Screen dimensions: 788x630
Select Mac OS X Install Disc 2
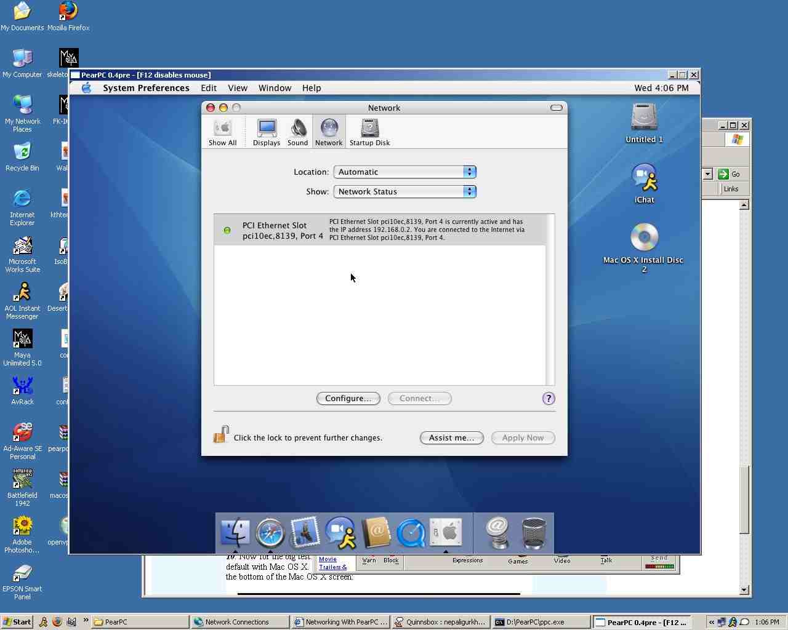tap(644, 247)
